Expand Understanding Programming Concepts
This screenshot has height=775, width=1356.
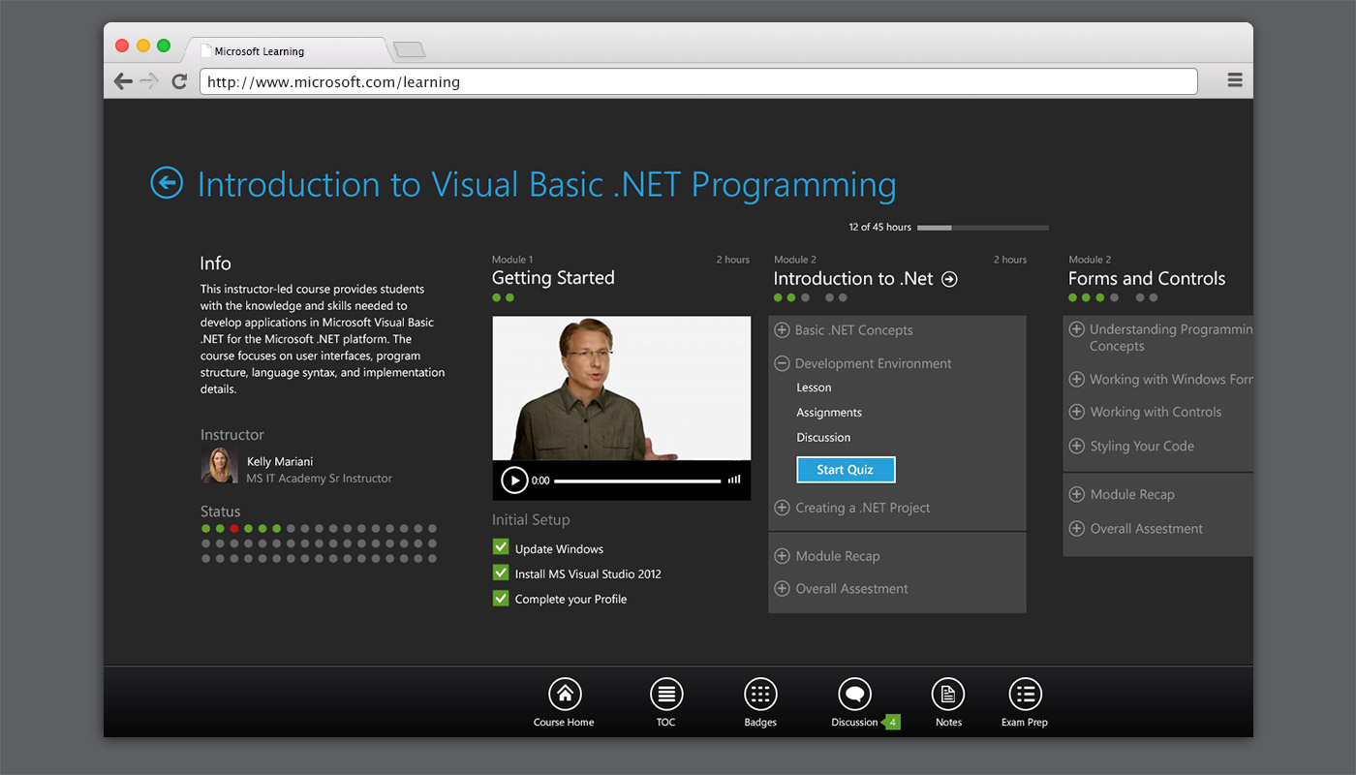pyautogui.click(x=1076, y=329)
